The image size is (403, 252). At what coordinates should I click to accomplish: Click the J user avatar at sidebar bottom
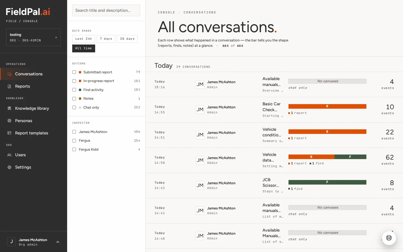pyautogui.click(x=11, y=242)
